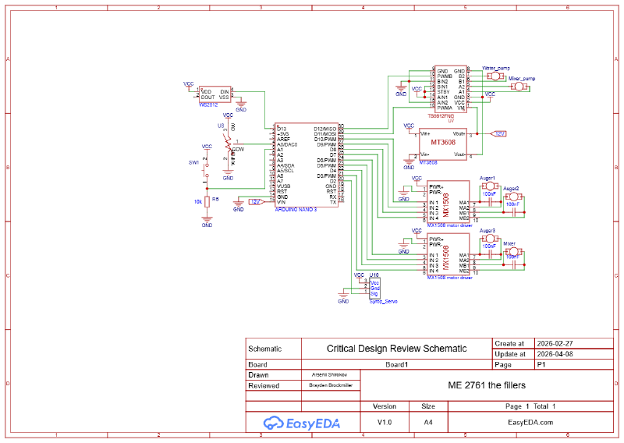
Task: Click the Mixer_pump motor symbol
Action: (519, 86)
